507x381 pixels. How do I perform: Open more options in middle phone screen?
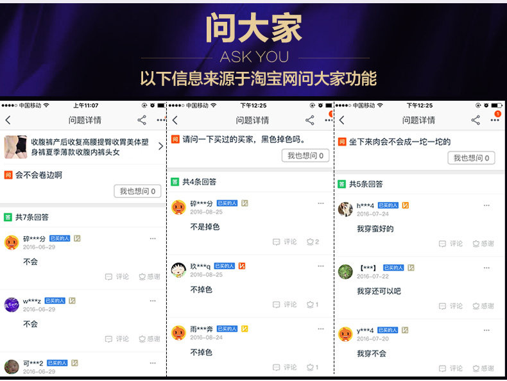click(328, 120)
